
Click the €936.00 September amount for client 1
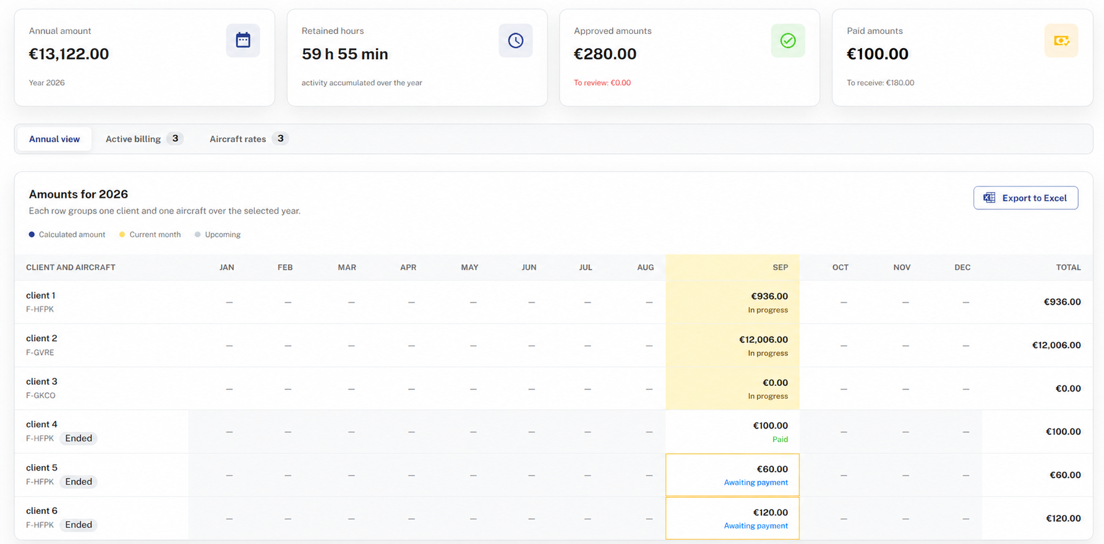point(769,296)
